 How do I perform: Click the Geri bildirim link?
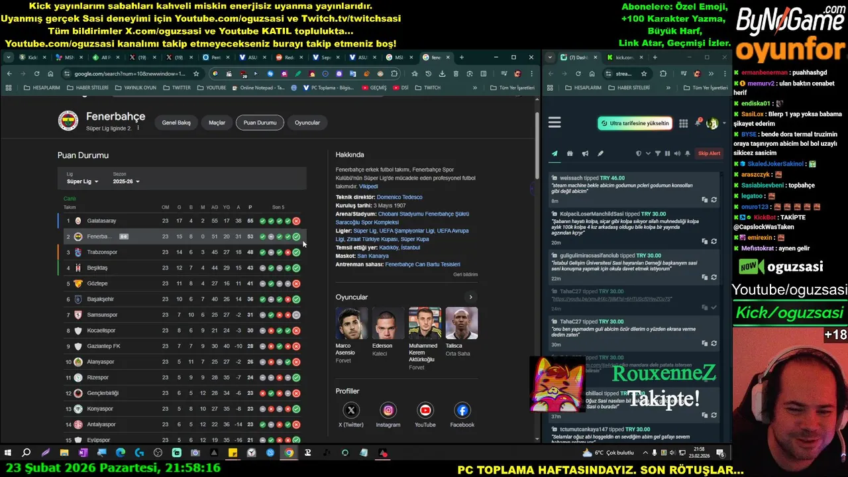click(465, 274)
